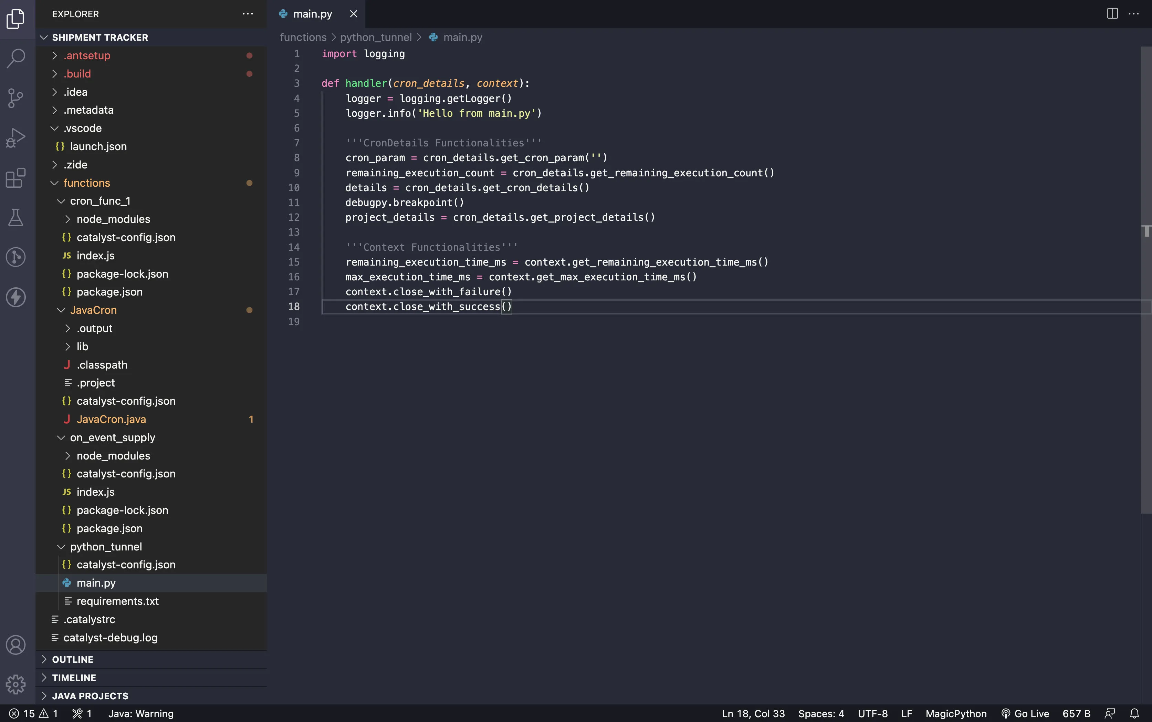Screen dimensions: 1152x722
Task: Open the Git graph circular icon view
Action: (x=16, y=257)
